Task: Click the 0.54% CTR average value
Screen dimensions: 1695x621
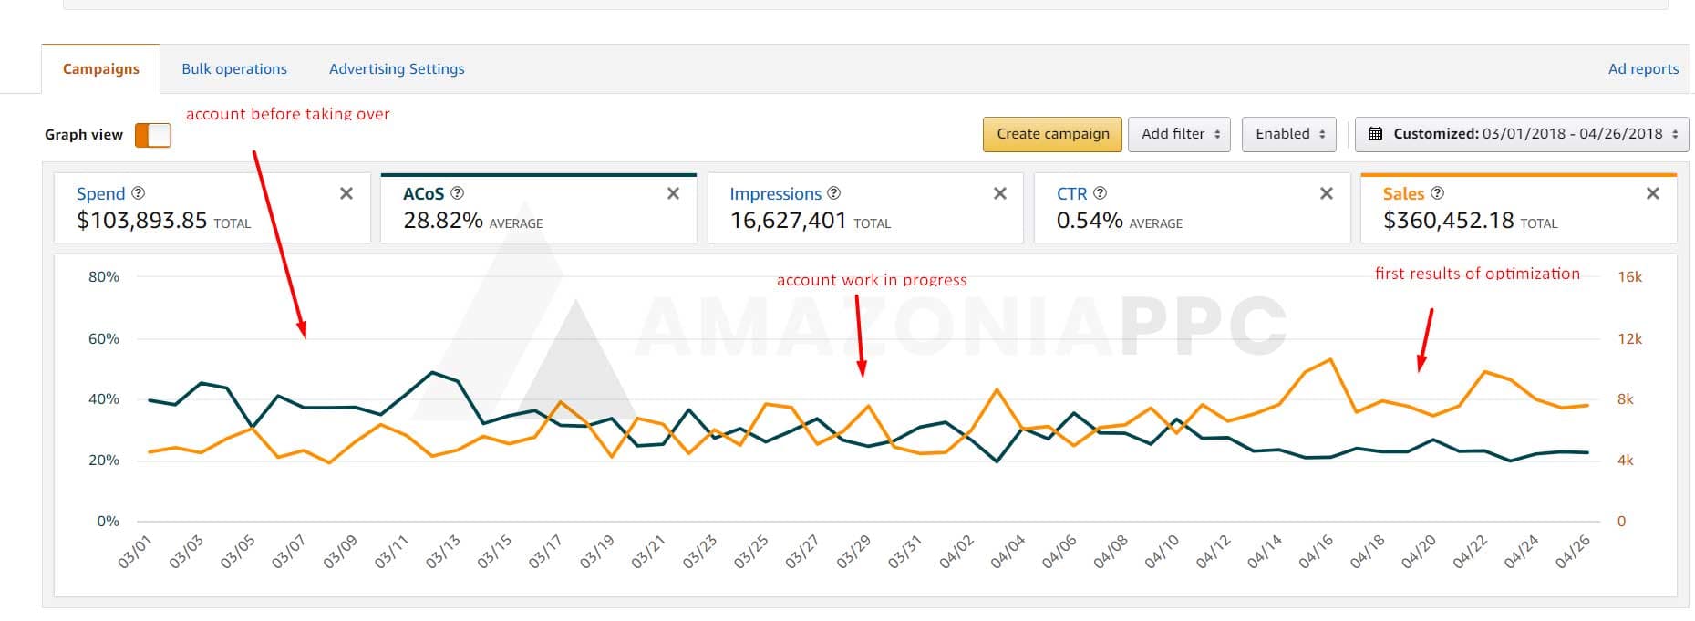Action: 1090,221
